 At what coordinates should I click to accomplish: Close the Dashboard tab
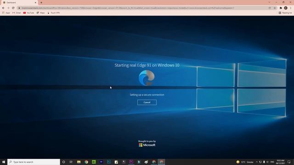35,3
